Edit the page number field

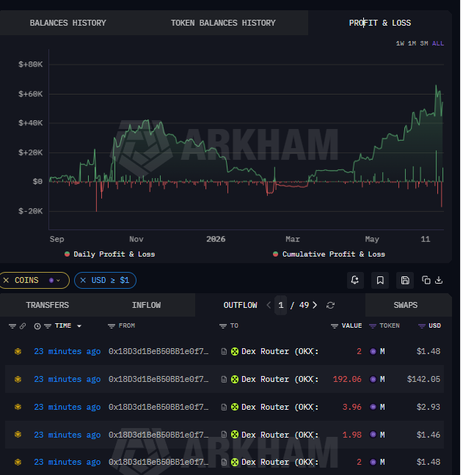(x=281, y=305)
